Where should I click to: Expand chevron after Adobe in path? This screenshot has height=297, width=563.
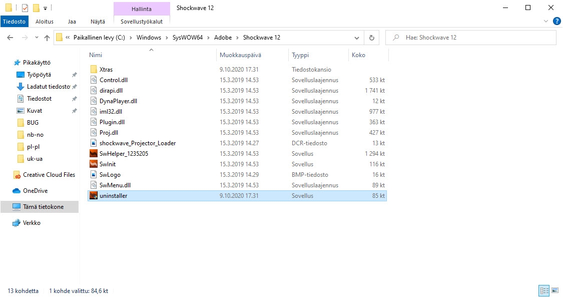[x=237, y=38]
